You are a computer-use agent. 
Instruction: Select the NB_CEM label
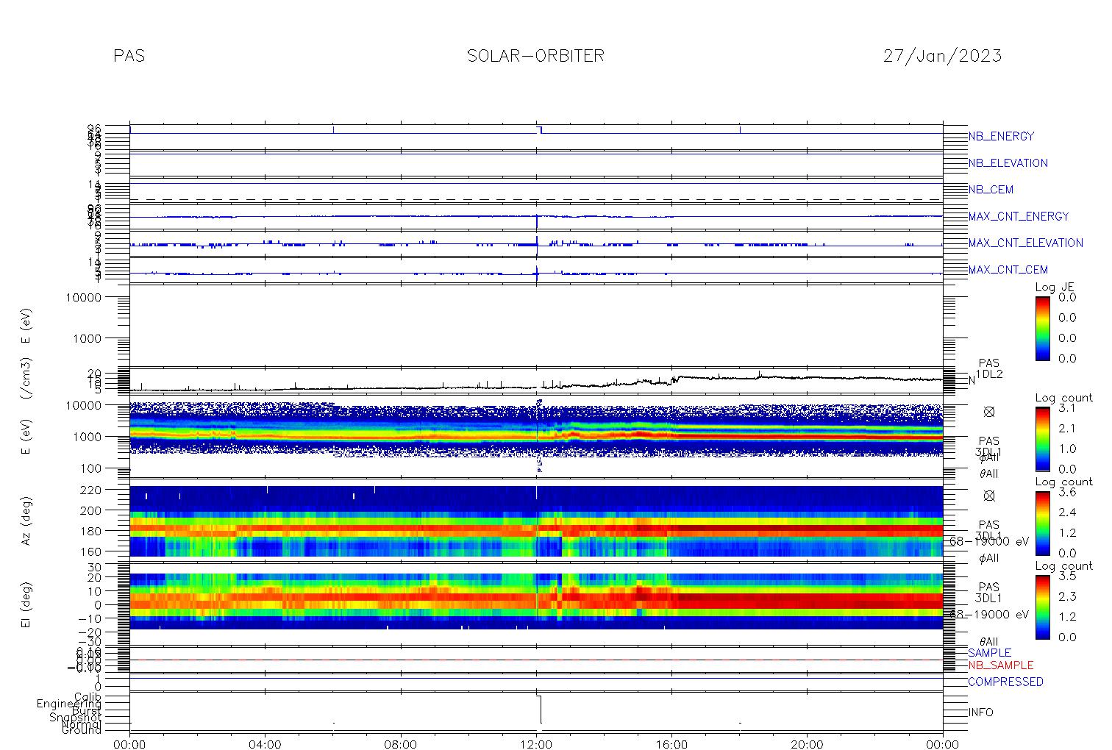(x=991, y=190)
